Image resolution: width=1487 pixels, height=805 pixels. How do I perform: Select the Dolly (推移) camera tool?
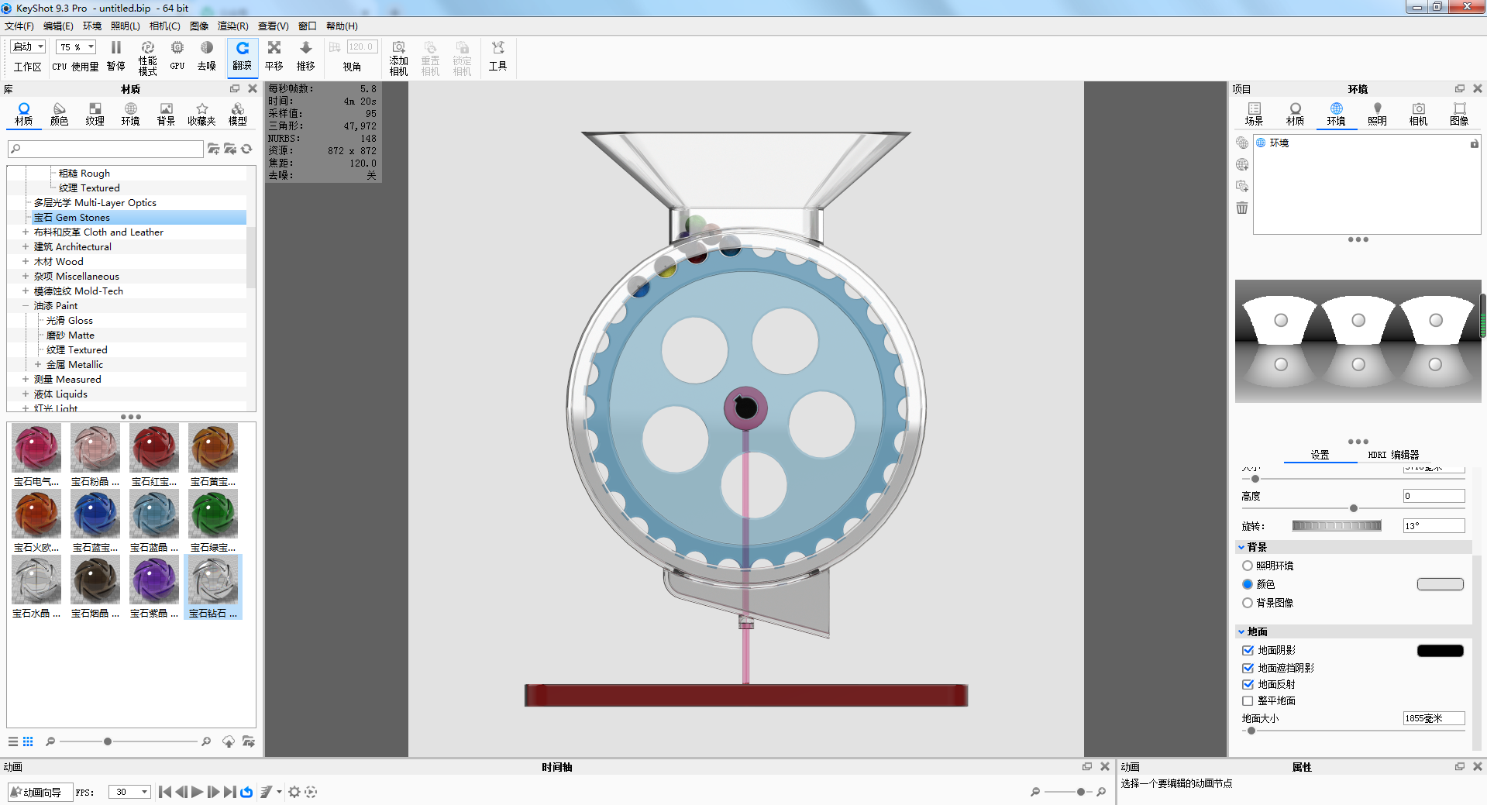[x=306, y=57]
